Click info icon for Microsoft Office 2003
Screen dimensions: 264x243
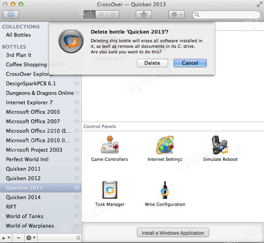point(77,112)
